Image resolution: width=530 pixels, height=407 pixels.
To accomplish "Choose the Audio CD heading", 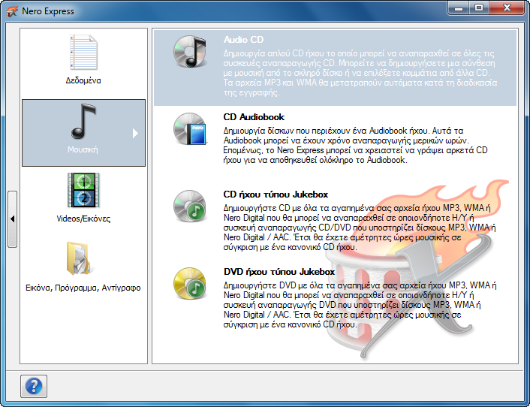I will coord(243,40).
